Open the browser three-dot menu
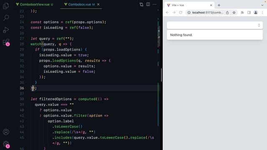This screenshot has height=150, width=267. click(262, 12)
